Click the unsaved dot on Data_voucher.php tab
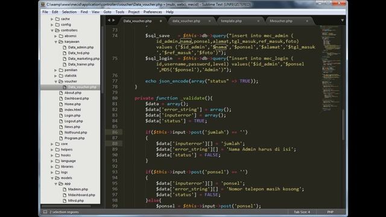Image resolution: width=386 pixels, height=217 pixels. (161, 21)
